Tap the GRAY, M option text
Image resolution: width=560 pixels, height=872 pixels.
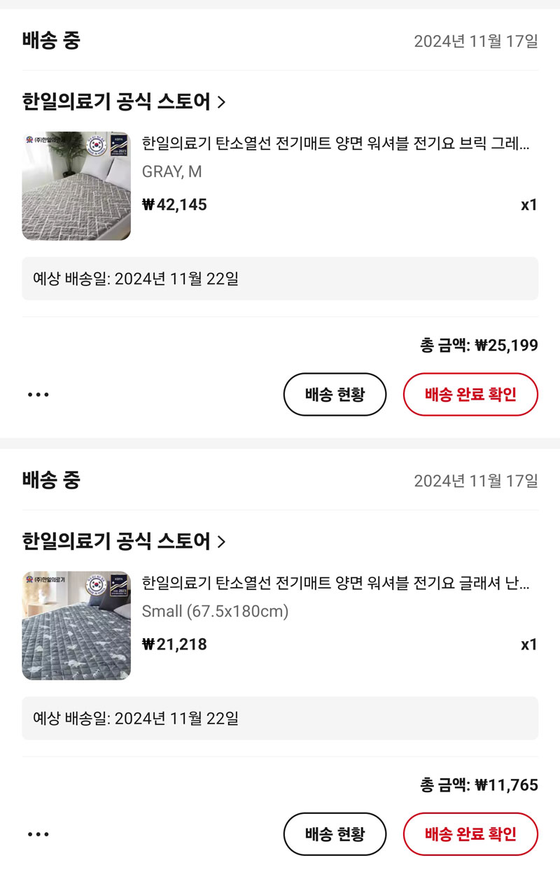click(171, 171)
